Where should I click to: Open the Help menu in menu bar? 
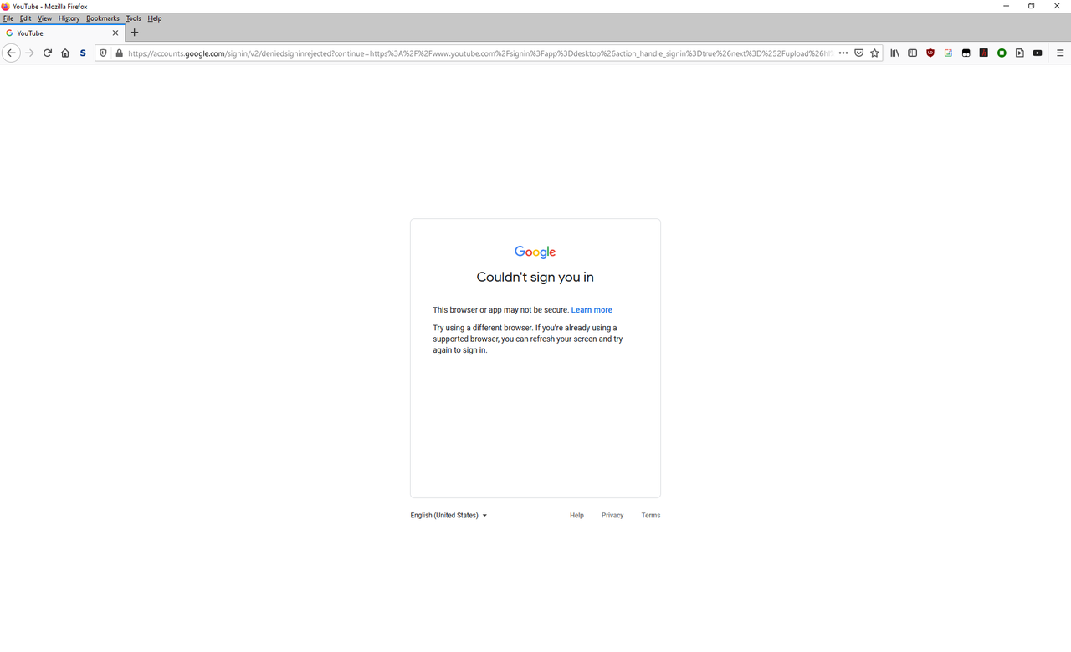[x=155, y=18]
